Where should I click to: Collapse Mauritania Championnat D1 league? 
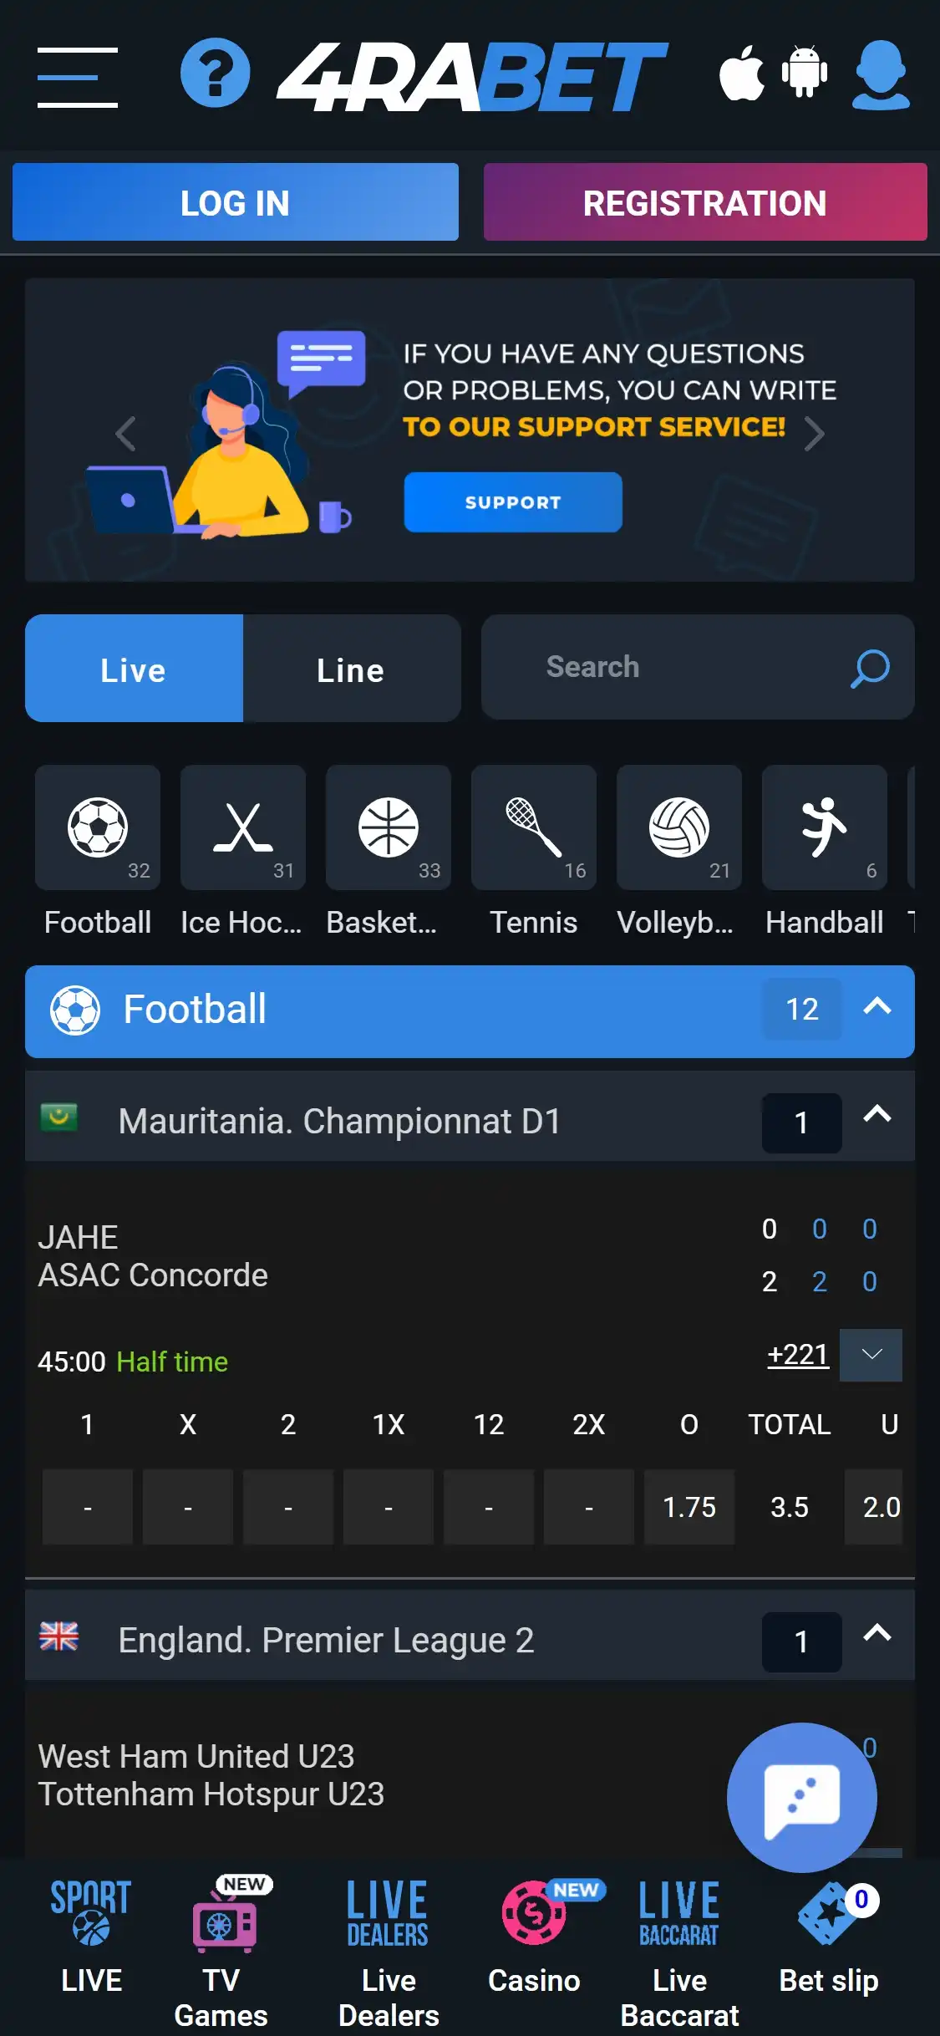click(876, 1114)
